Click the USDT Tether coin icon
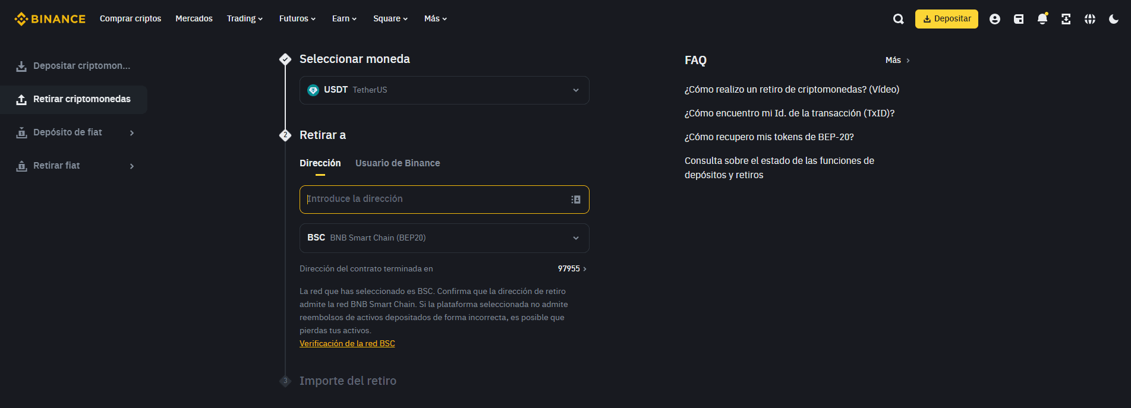The image size is (1131, 408). coord(313,90)
